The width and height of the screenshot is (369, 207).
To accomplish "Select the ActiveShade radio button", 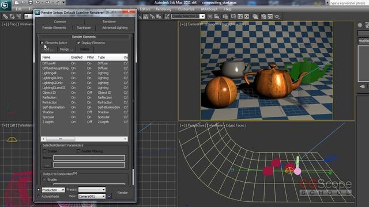I will click(39, 196).
